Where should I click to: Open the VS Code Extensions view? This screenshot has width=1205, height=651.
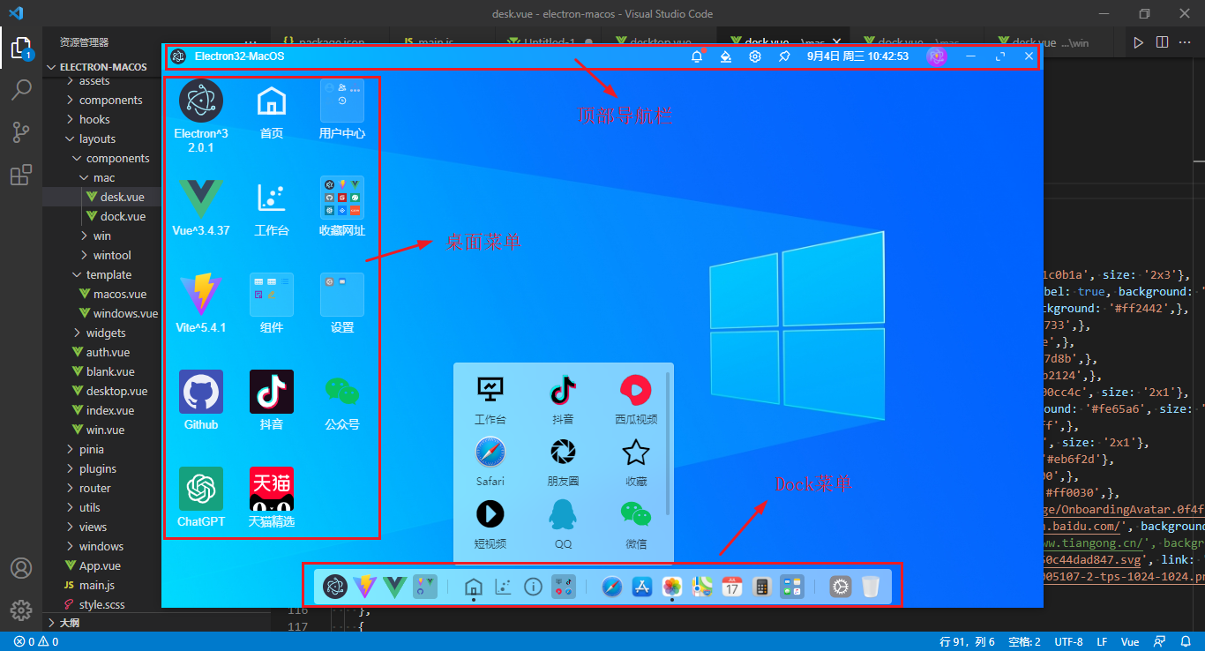21,176
